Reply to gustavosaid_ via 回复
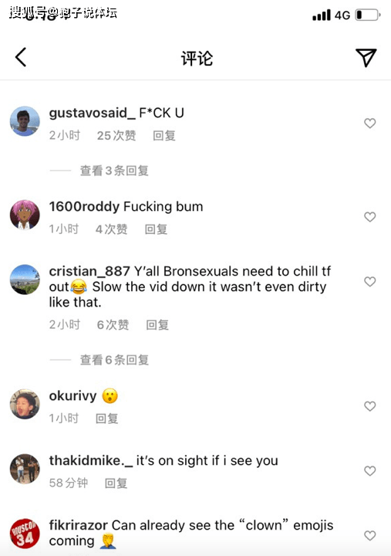391x556 pixels. click(164, 135)
